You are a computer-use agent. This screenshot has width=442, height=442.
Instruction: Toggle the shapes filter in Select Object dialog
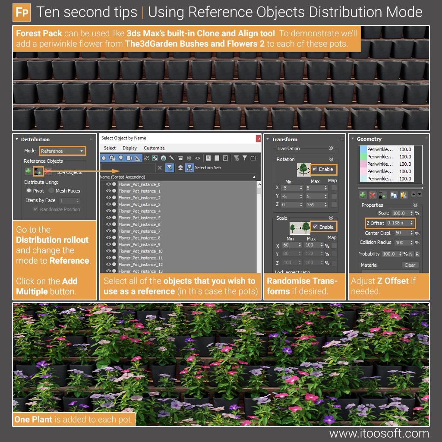[112, 158]
